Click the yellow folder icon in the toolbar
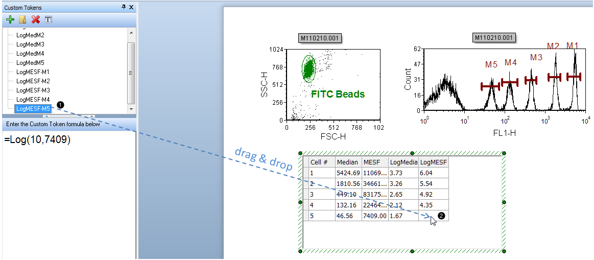 click(22, 20)
